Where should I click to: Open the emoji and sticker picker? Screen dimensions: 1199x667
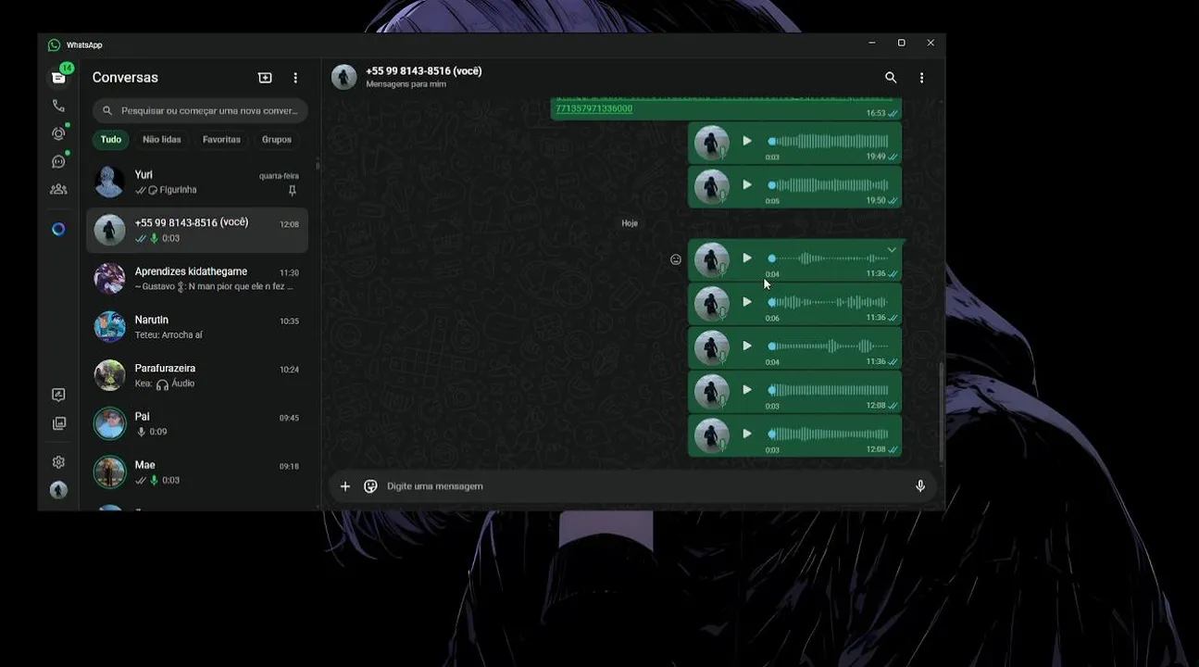[x=370, y=486]
